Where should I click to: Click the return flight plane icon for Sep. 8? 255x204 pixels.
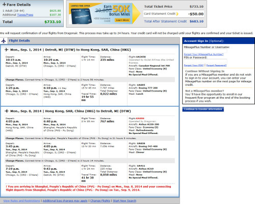pos(7,111)
